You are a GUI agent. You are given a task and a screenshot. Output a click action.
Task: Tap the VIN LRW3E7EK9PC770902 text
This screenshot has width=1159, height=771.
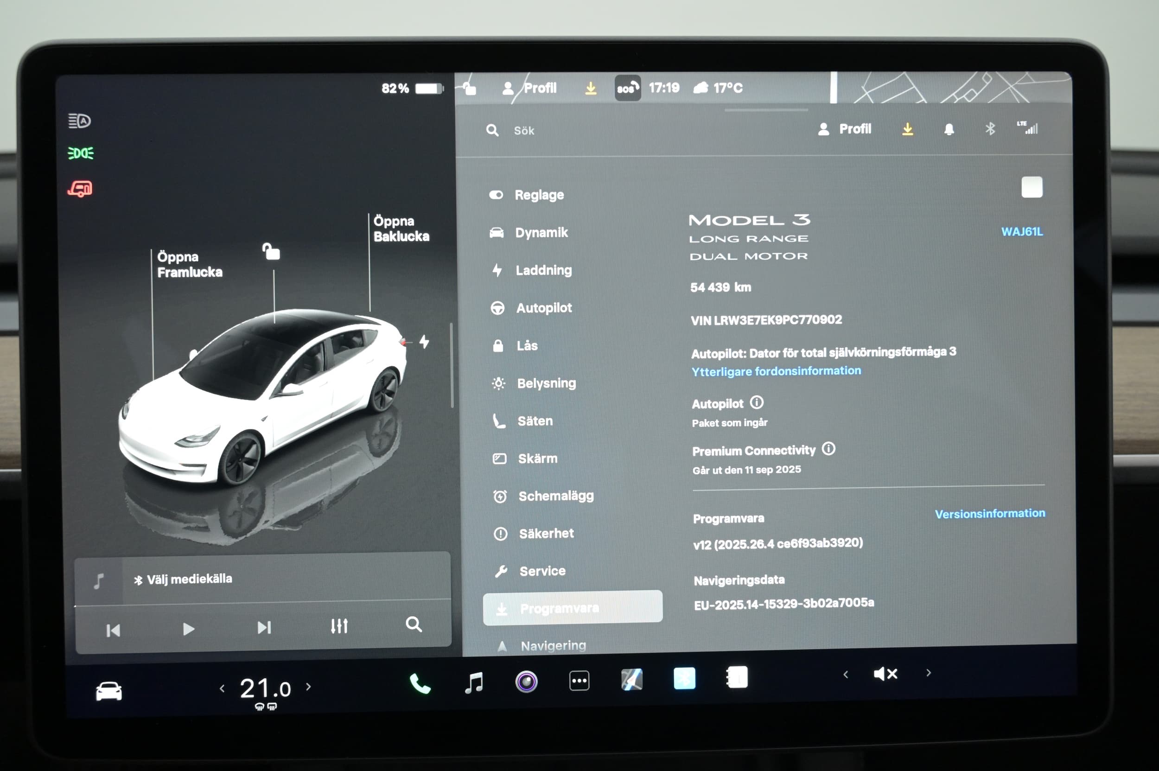tap(766, 320)
